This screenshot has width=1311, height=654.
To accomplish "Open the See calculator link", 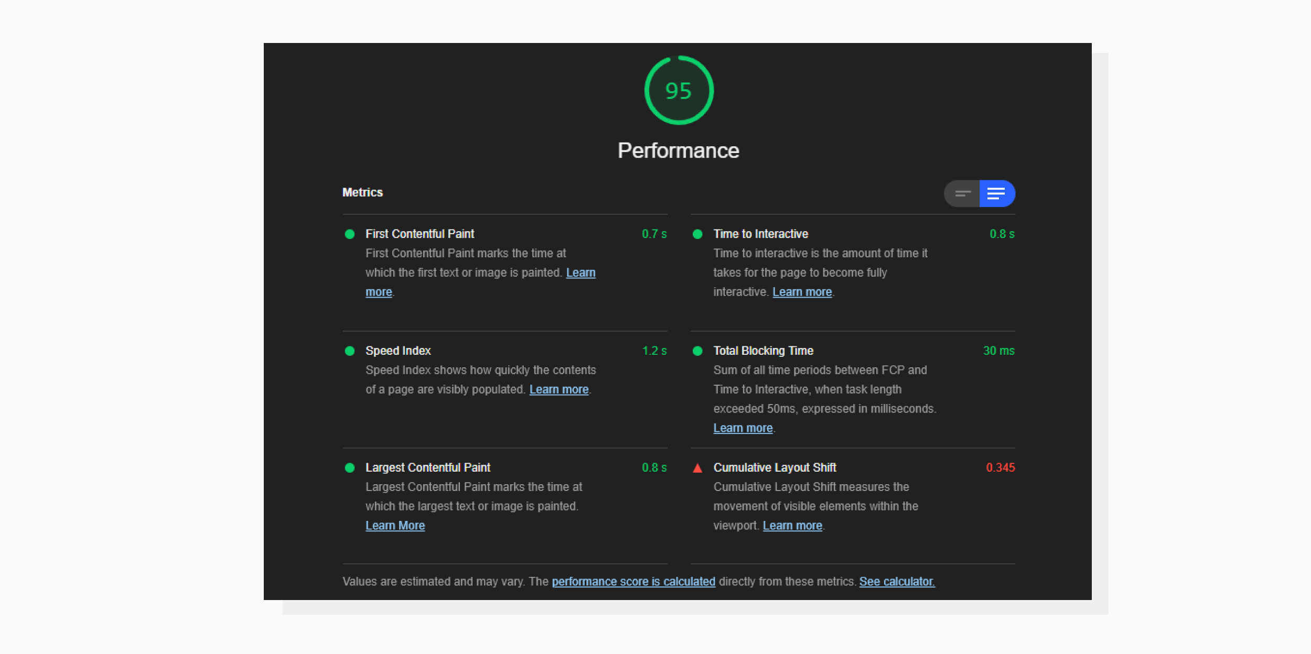I will pyautogui.click(x=896, y=581).
